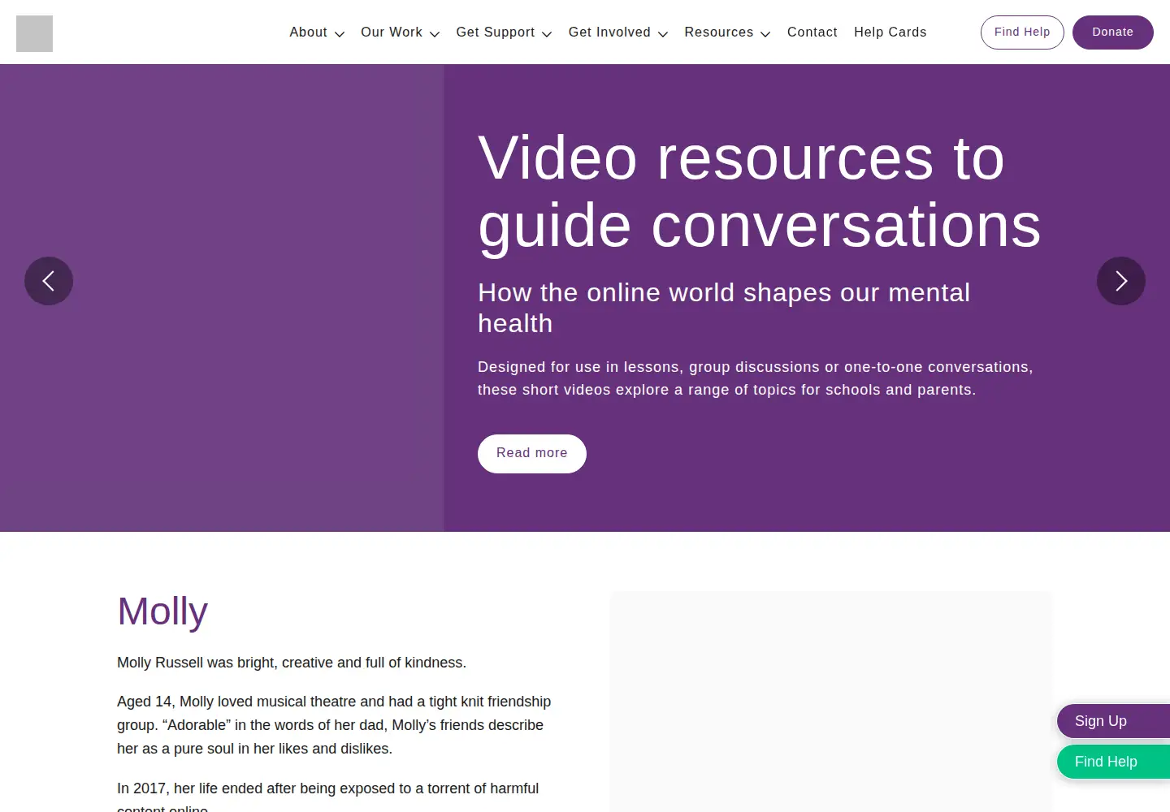Click the paragraph starting "Aged 14, Molly loved musical theatre"
Screen dimensions: 1170x812
[x=334, y=725]
